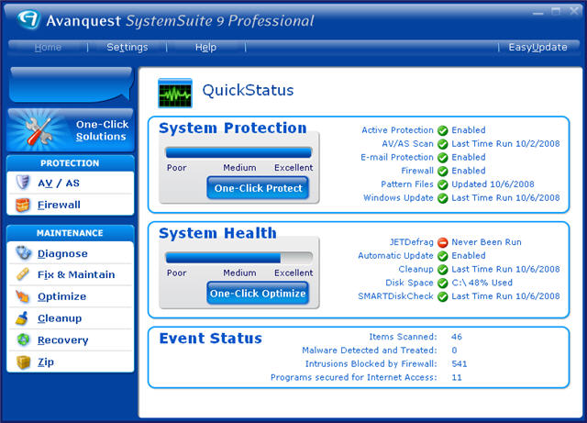Open Cleanup via its broom icon
The image size is (587, 423).
(x=24, y=318)
